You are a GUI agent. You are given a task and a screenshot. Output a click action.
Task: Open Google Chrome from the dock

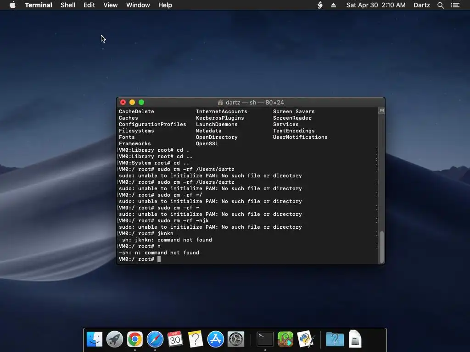(x=135, y=339)
